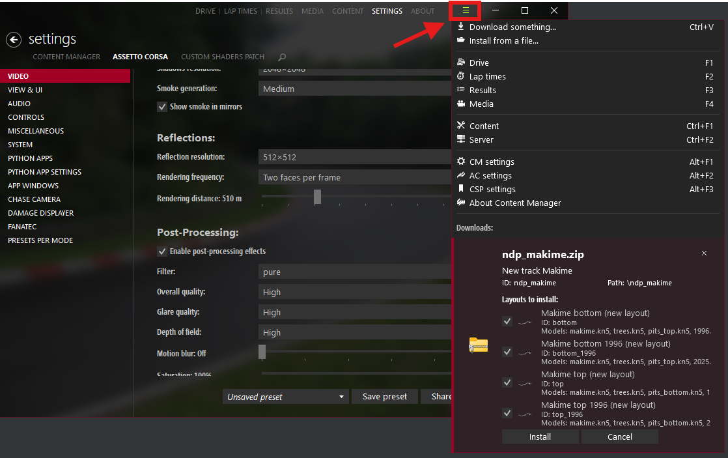
Task: Click the About Content Manager icon
Action: pos(460,202)
